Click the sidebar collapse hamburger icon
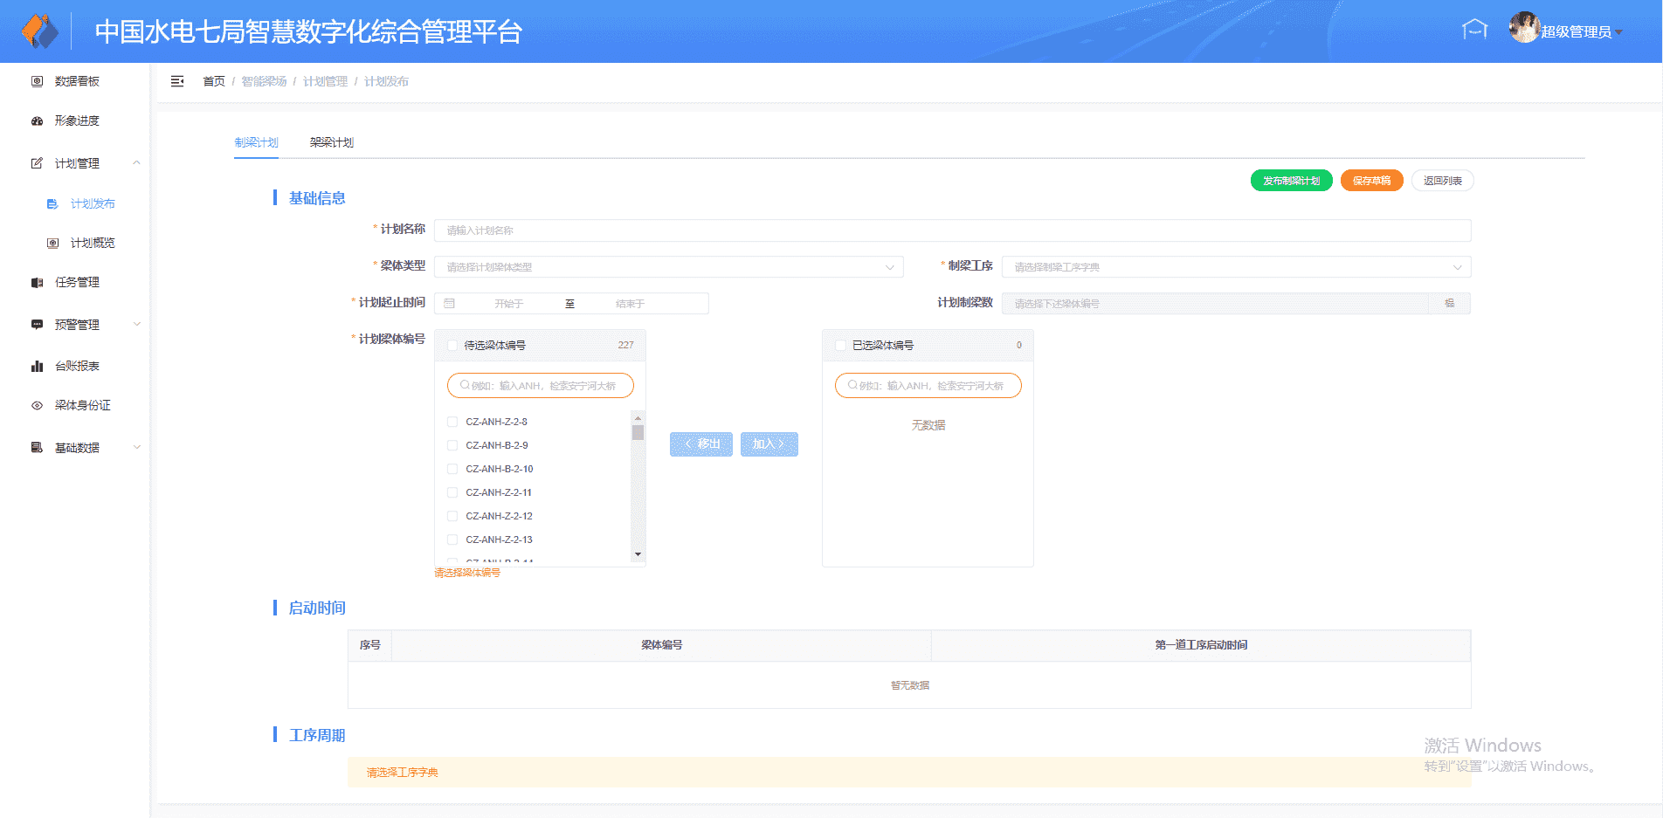Viewport: 1663px width, 818px height. 177,81
